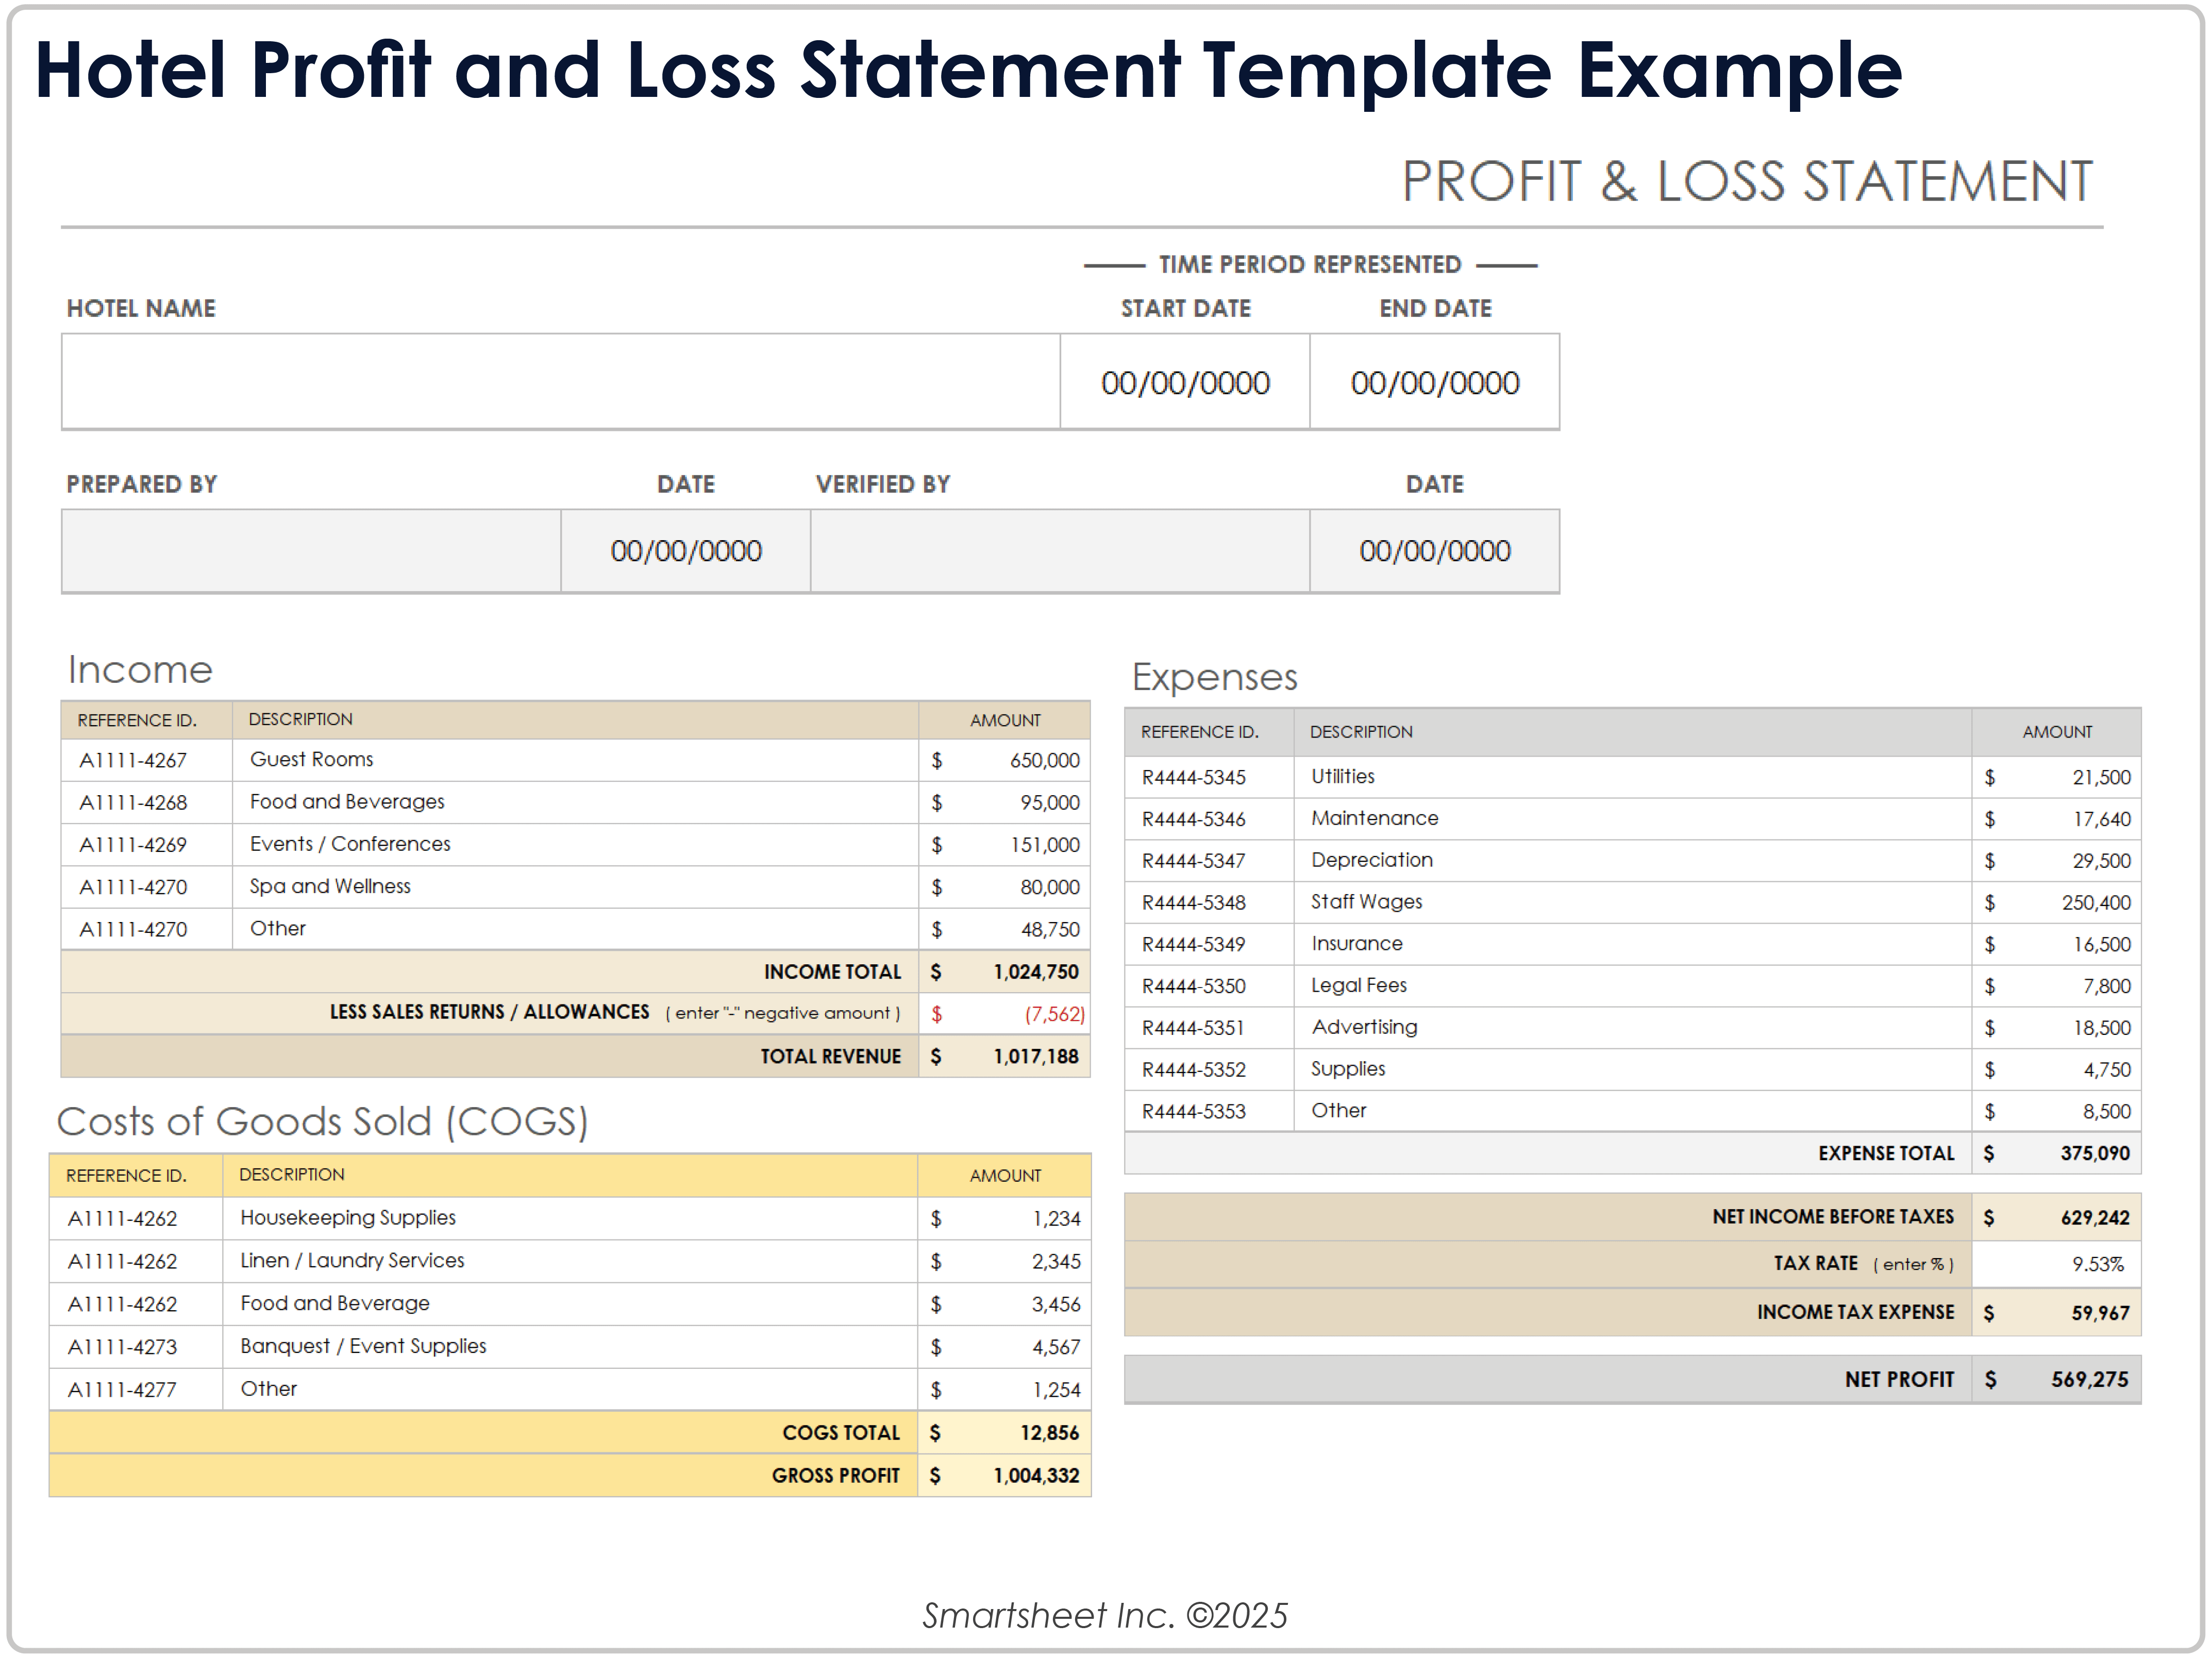The image size is (2212, 1658).
Task: Select the Prepared By date cell
Action: pos(686,551)
